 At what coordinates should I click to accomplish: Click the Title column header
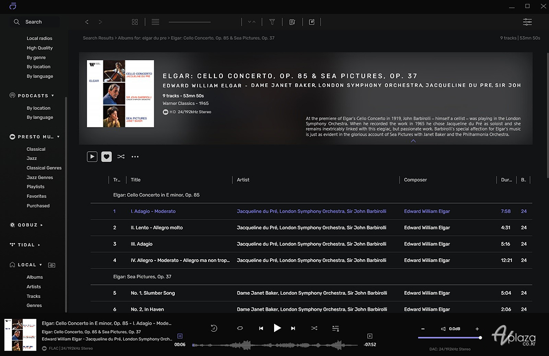[x=135, y=180]
